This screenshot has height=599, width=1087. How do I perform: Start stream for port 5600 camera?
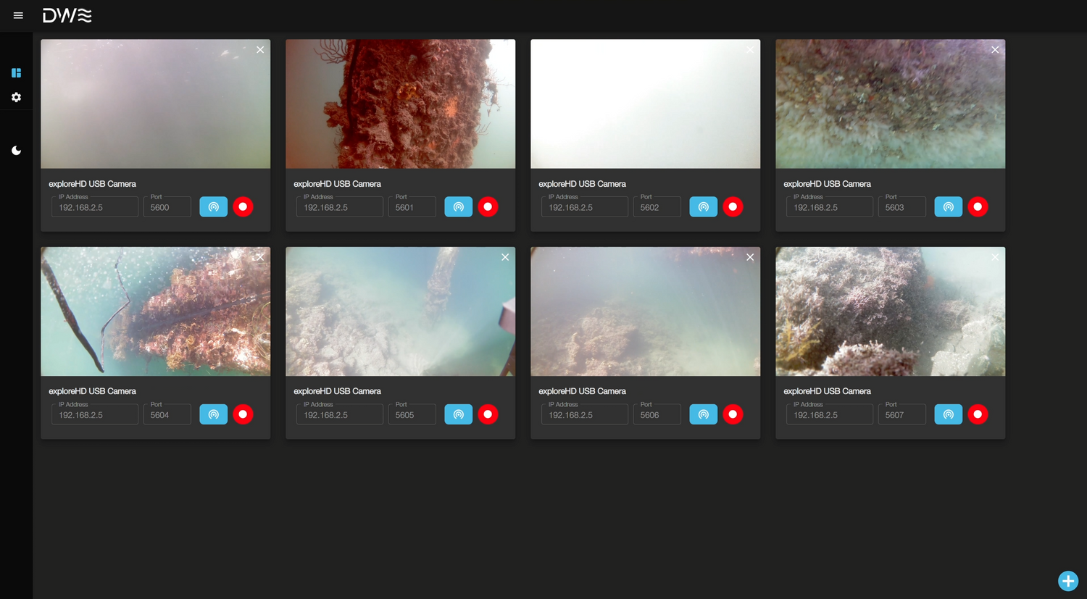(214, 207)
